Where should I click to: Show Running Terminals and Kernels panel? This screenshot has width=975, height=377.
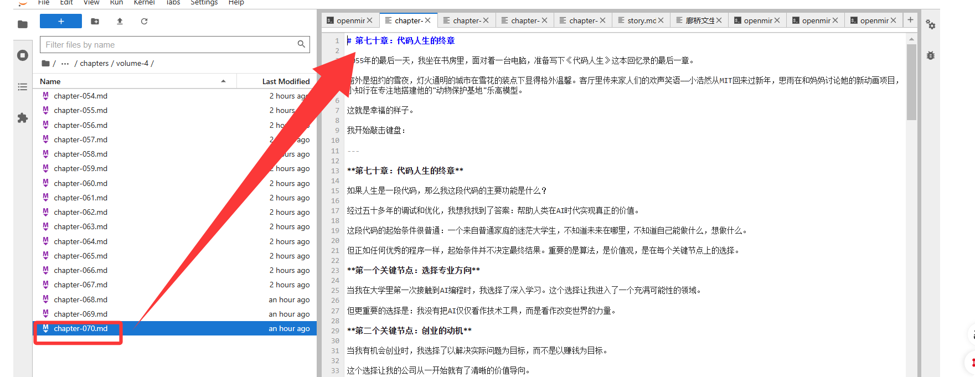[23, 55]
